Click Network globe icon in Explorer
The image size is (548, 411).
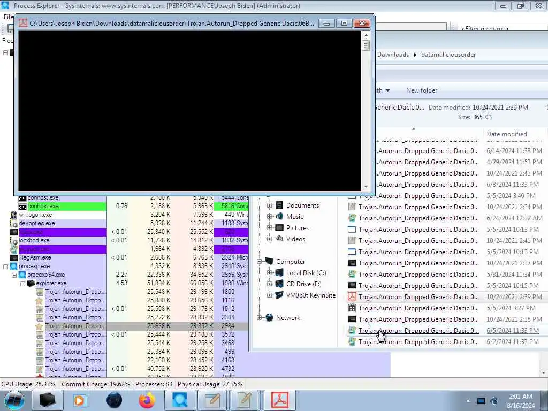point(269,317)
